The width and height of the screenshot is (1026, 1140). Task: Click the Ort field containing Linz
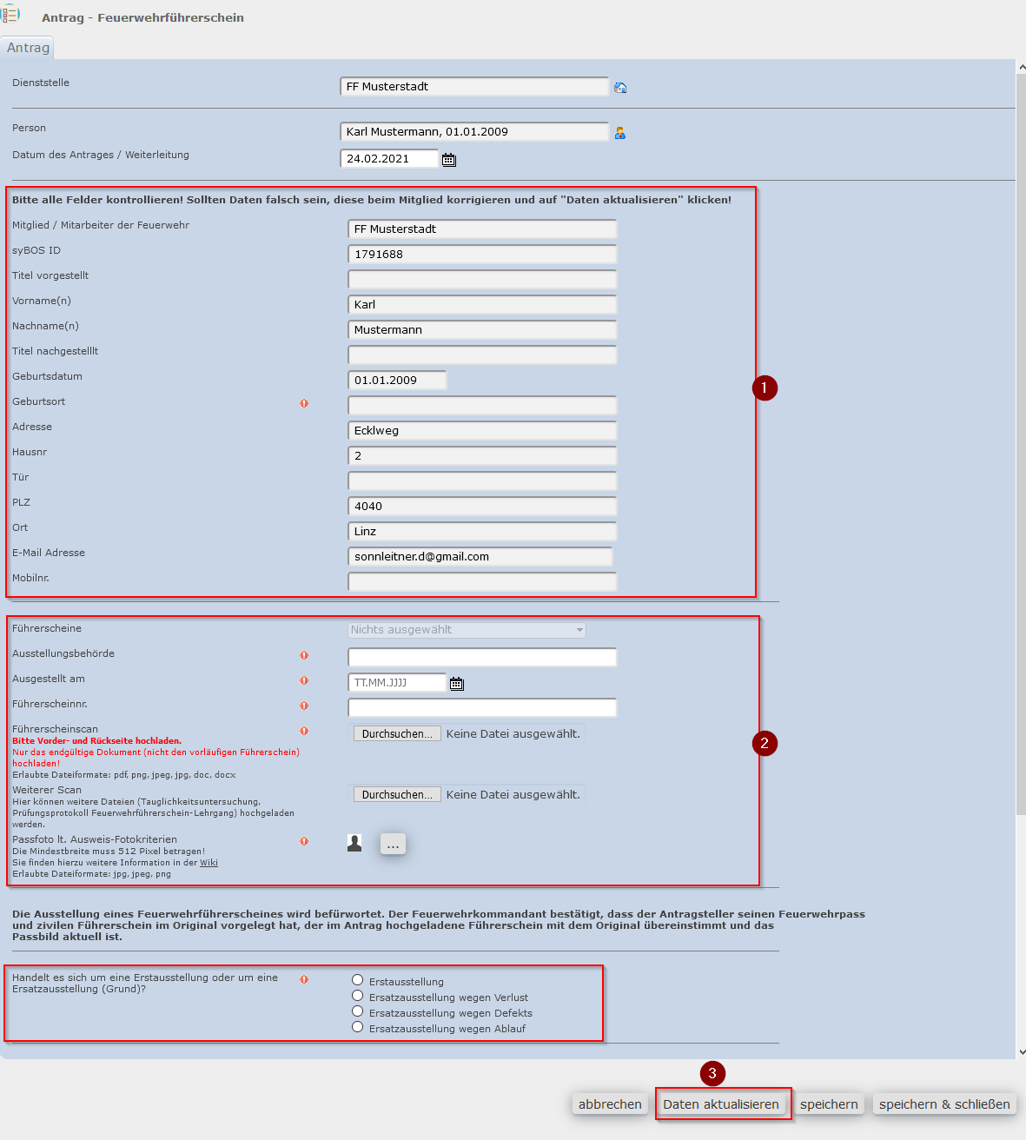click(482, 531)
